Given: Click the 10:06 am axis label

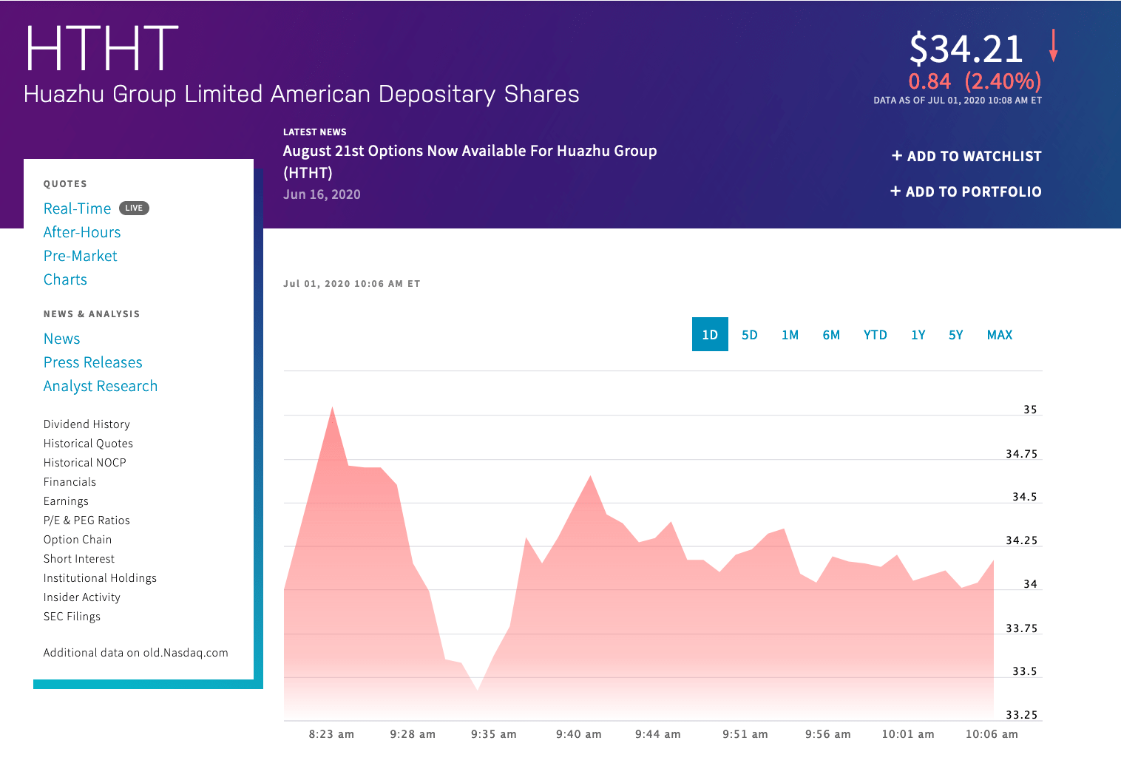Looking at the screenshot, I should click(x=992, y=734).
